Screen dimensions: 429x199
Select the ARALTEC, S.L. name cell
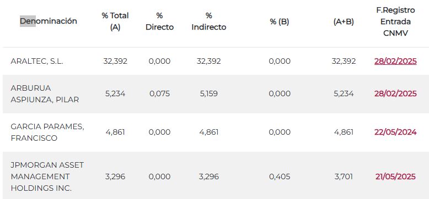37,62
